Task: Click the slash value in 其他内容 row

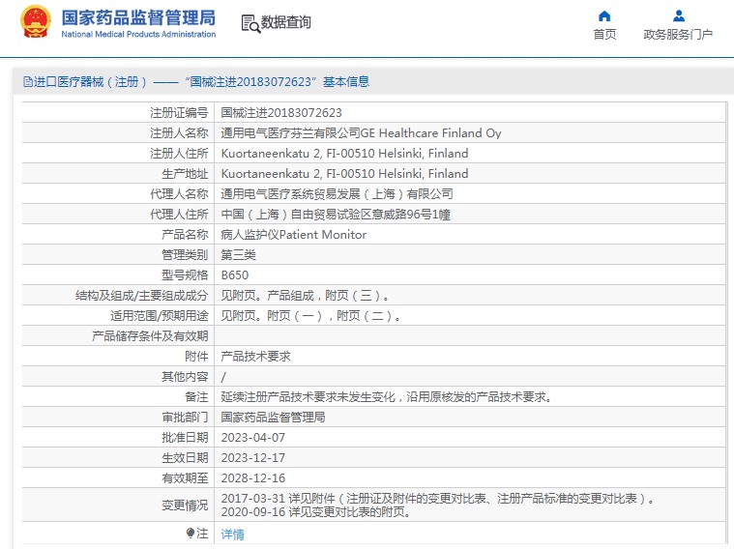Action: point(223,377)
